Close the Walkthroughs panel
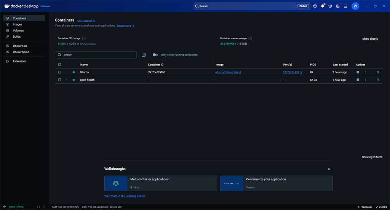The height and width of the screenshot is (210, 390). click(329, 169)
